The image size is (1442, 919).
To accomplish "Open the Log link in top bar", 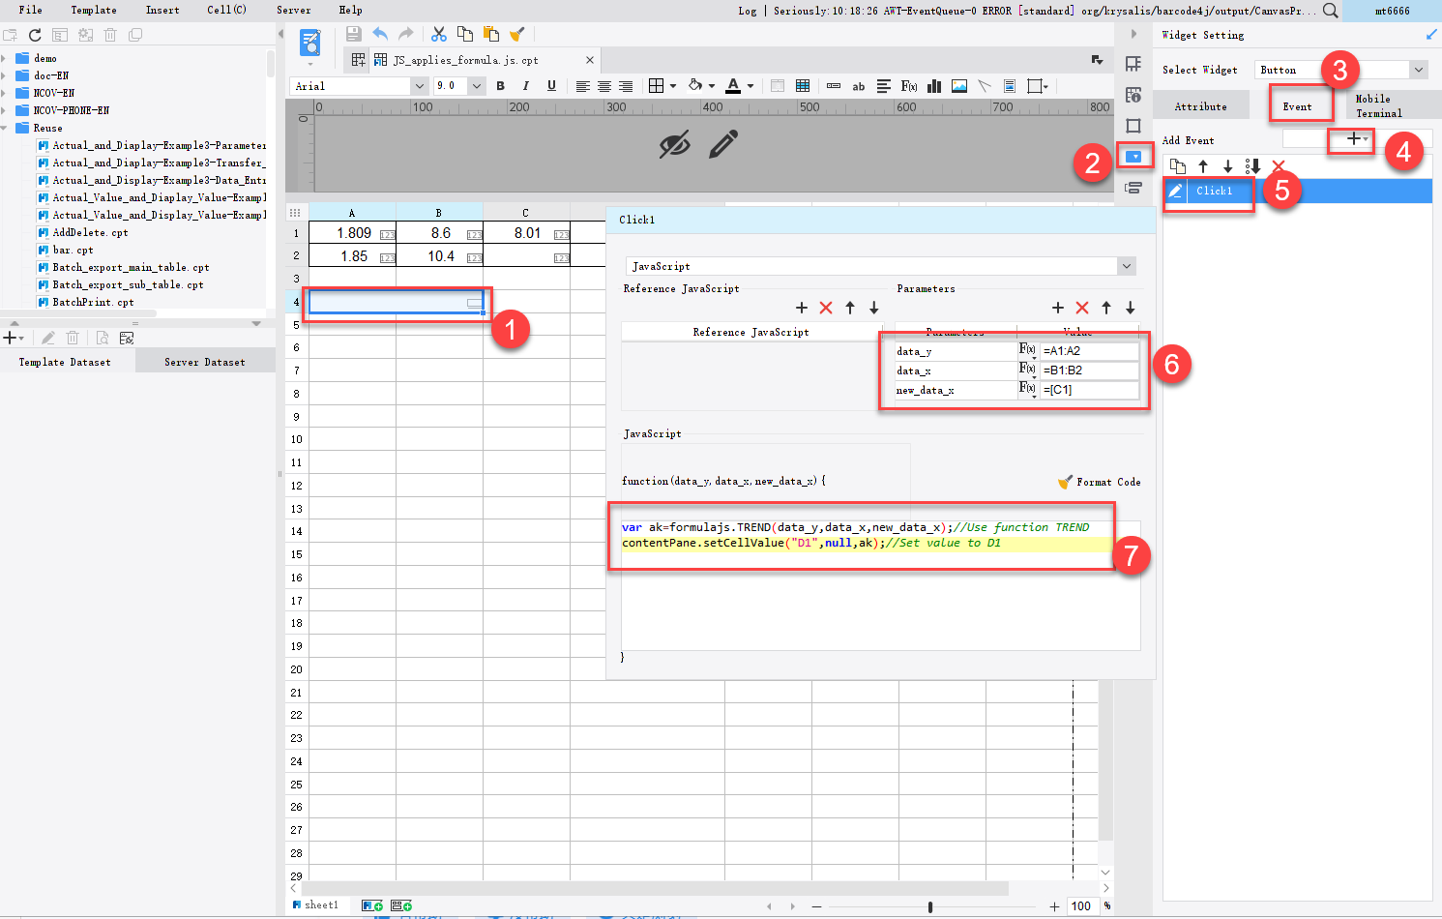I will point(748,11).
